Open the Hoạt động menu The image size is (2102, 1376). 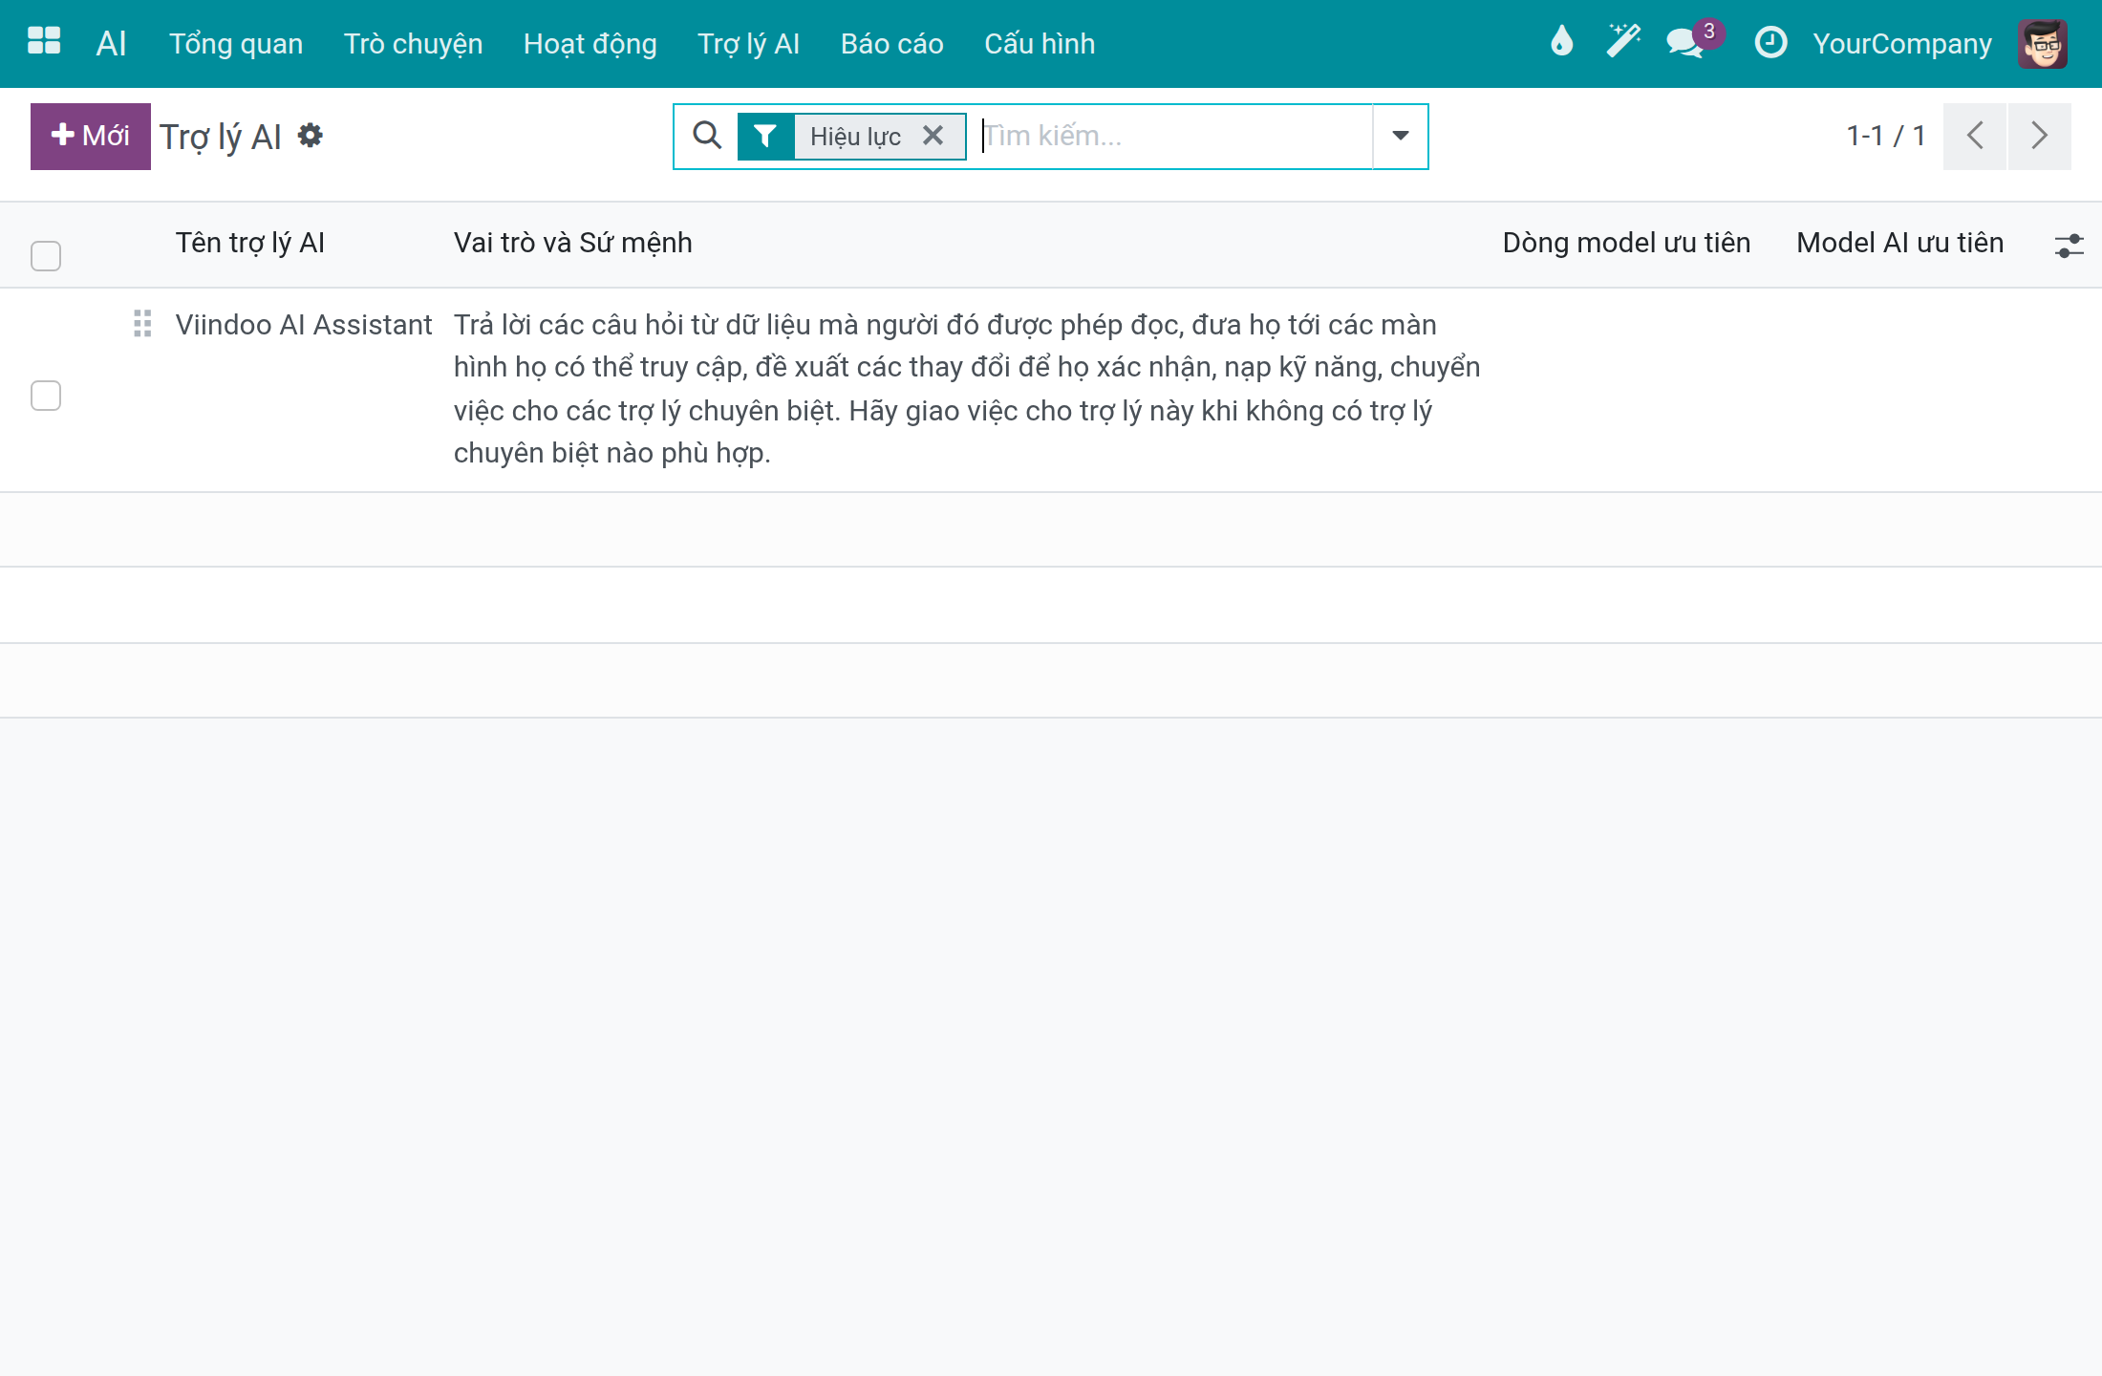590,43
